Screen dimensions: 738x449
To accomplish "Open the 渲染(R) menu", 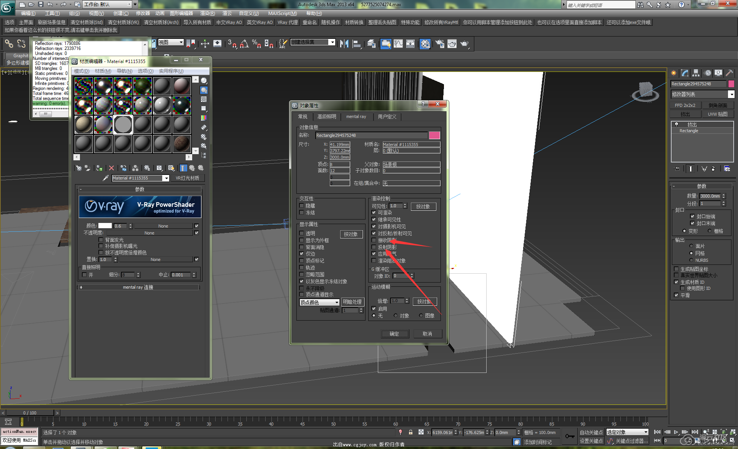I will pos(208,13).
